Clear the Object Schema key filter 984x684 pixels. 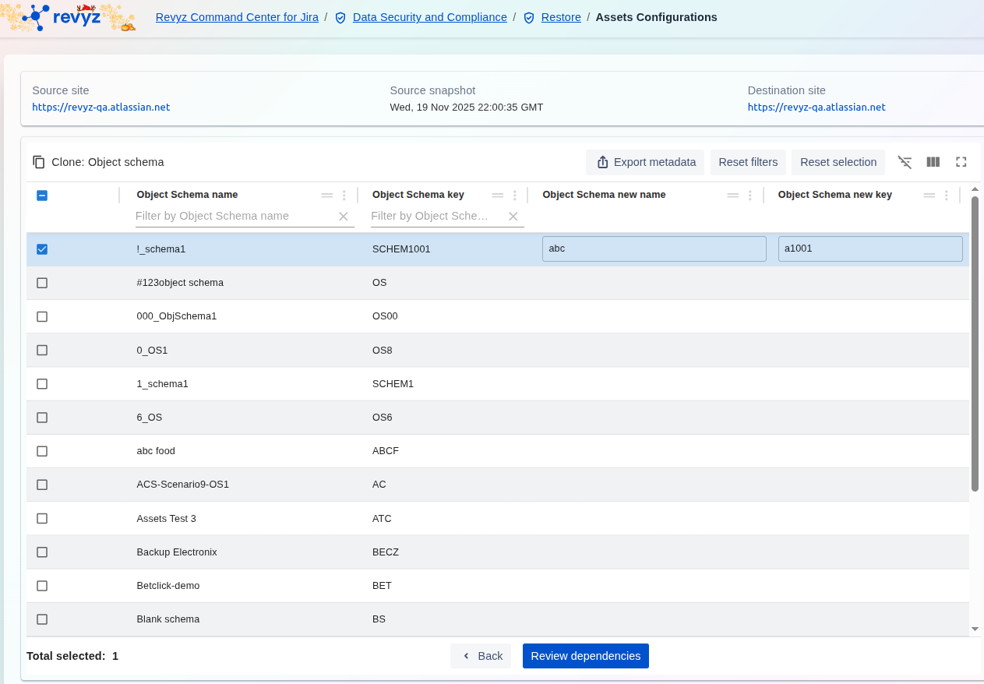click(513, 217)
